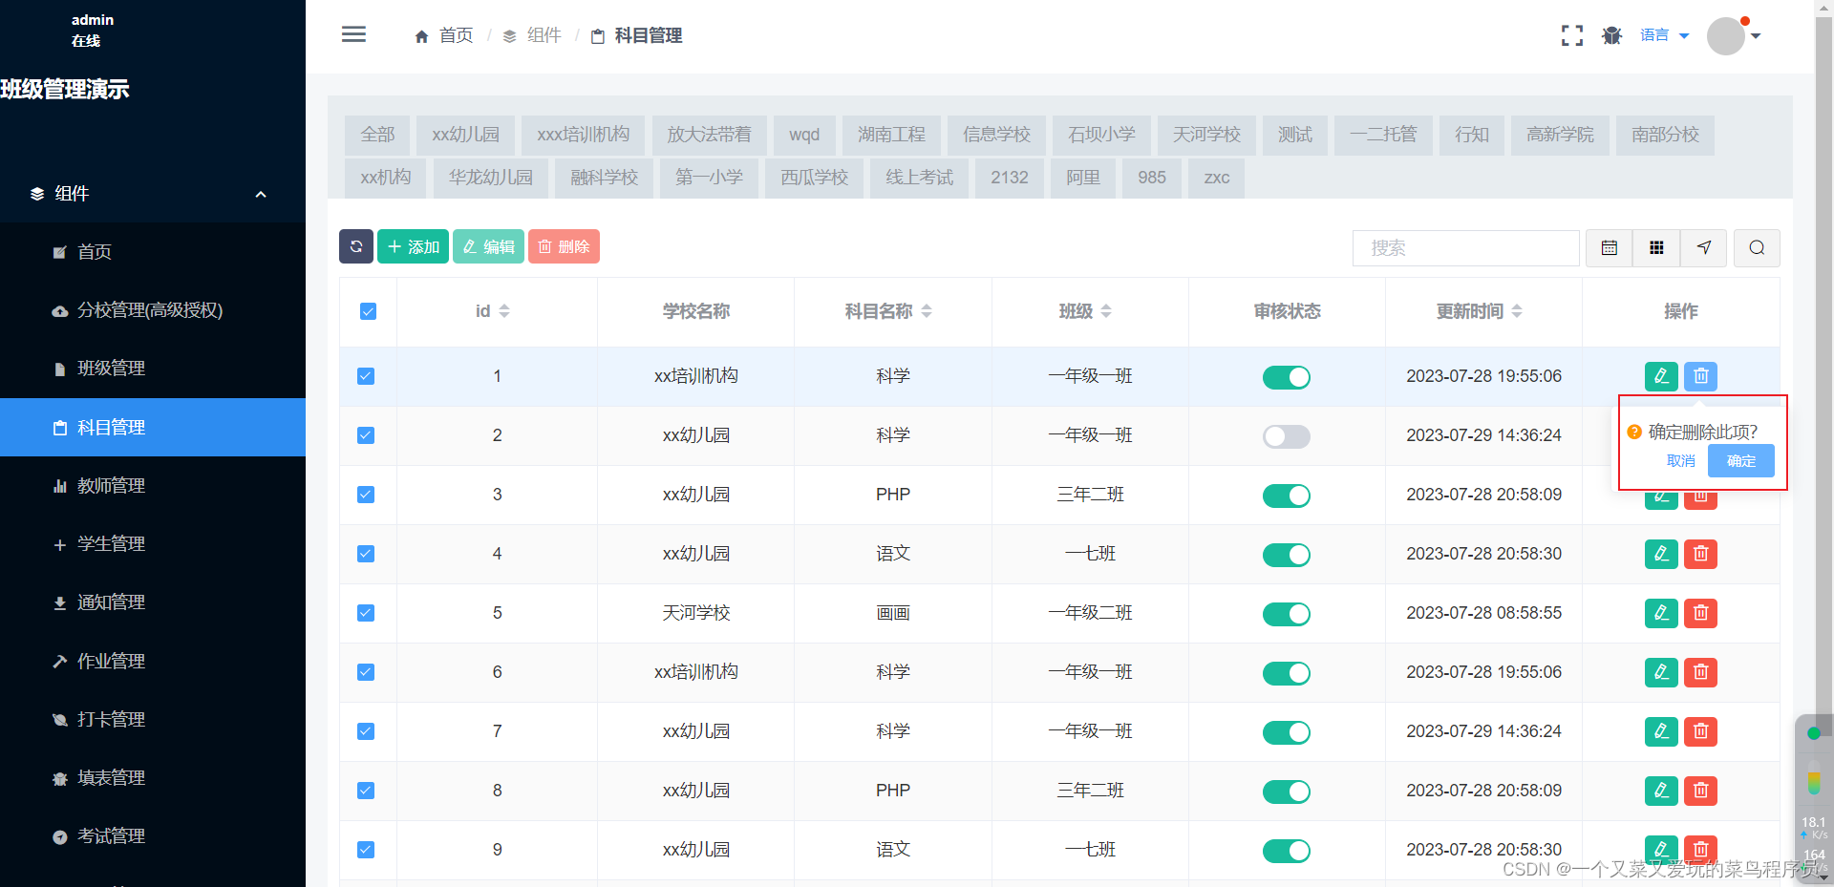
Task: Enter fullscreen mode via header icon
Action: 1571,35
